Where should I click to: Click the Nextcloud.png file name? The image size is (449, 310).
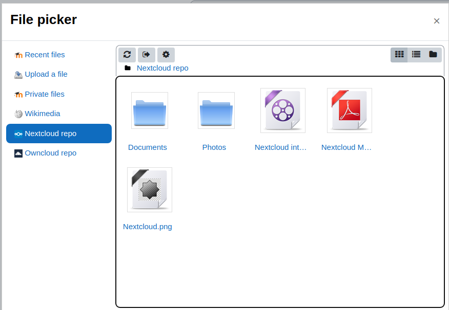point(148,227)
